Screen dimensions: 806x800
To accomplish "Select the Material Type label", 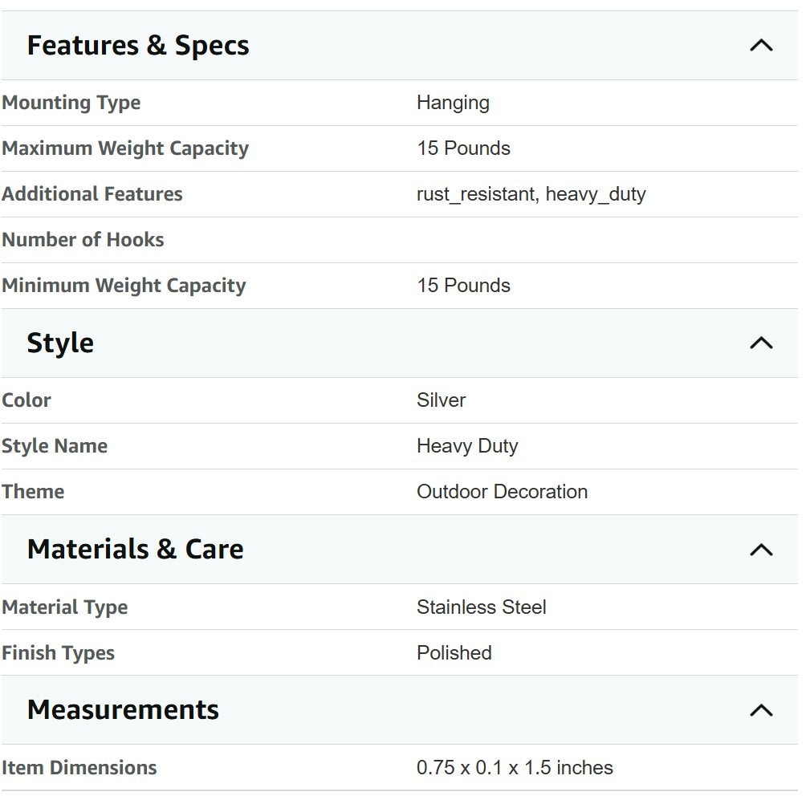I will tap(65, 607).
